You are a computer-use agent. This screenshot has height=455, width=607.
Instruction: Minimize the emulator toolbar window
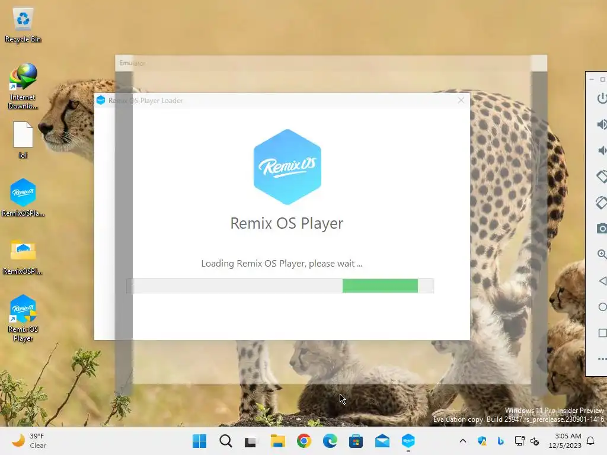(592, 79)
